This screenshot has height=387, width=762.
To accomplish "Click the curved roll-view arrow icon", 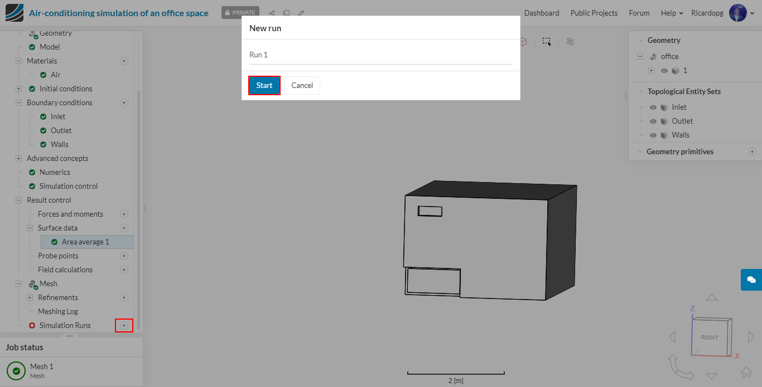I will coord(680,368).
